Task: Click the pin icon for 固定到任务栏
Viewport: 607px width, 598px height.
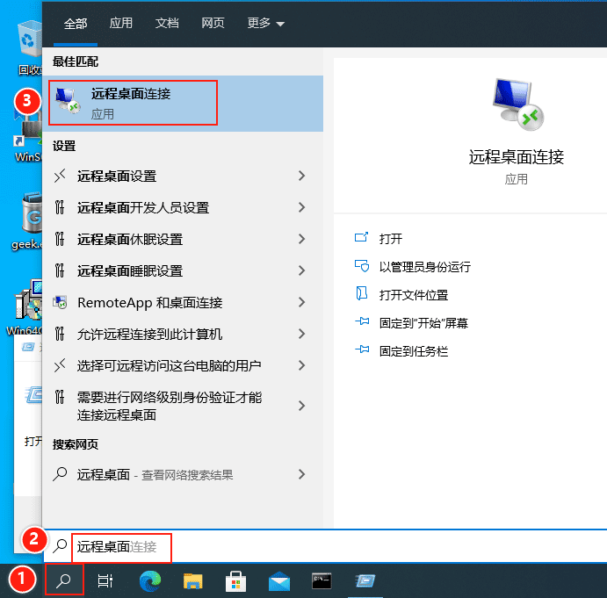Action: click(362, 349)
